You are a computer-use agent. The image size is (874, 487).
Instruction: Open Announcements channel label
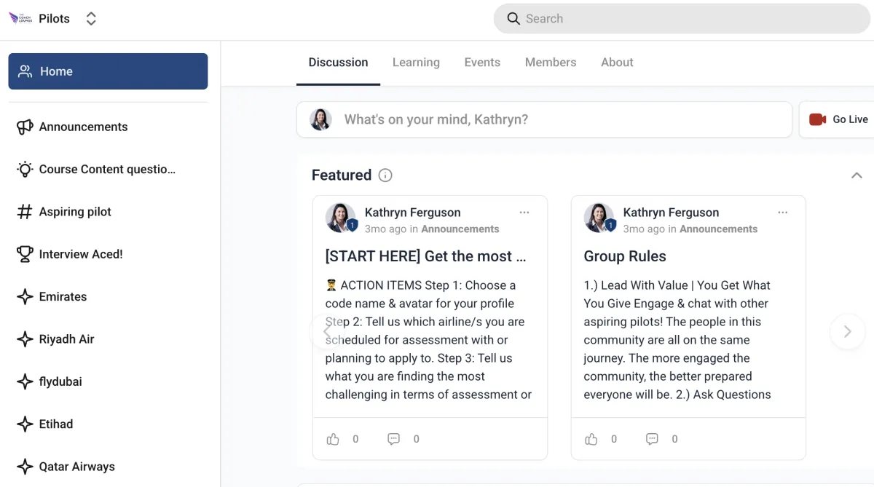[x=83, y=127]
